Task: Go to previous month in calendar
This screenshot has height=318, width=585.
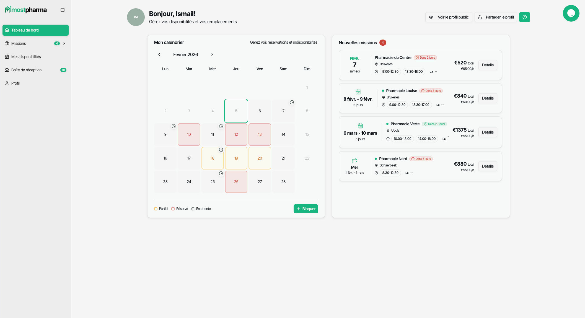Action: click(159, 54)
